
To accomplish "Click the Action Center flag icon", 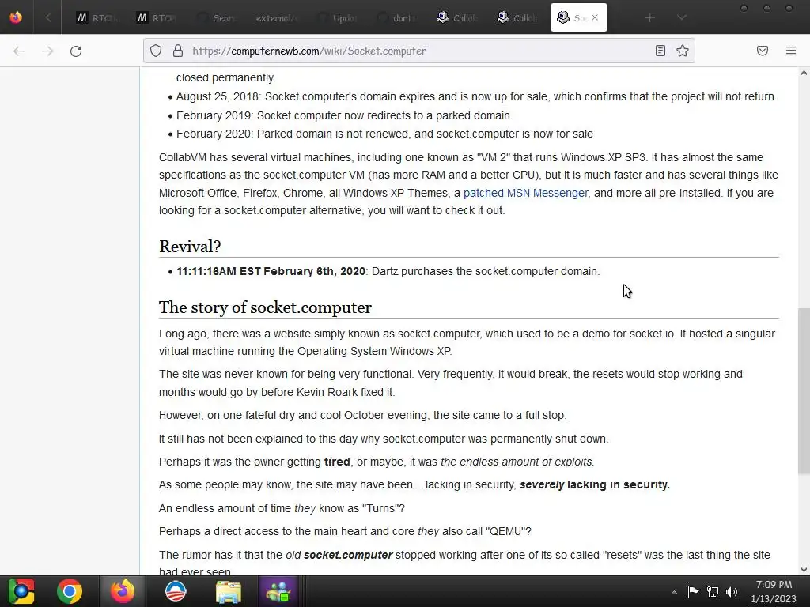I will [x=693, y=591].
